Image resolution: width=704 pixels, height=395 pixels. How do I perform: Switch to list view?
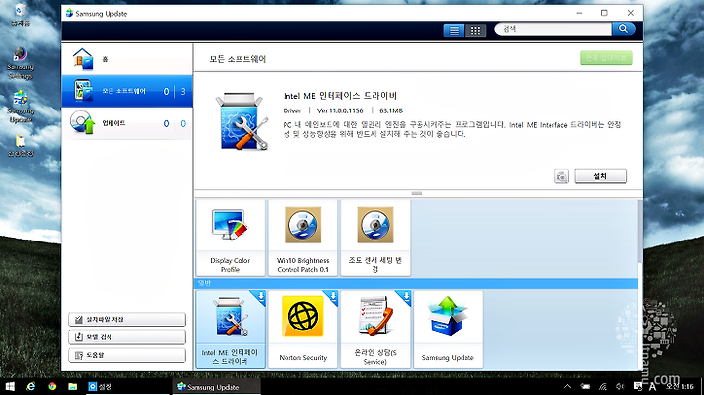coord(454,30)
